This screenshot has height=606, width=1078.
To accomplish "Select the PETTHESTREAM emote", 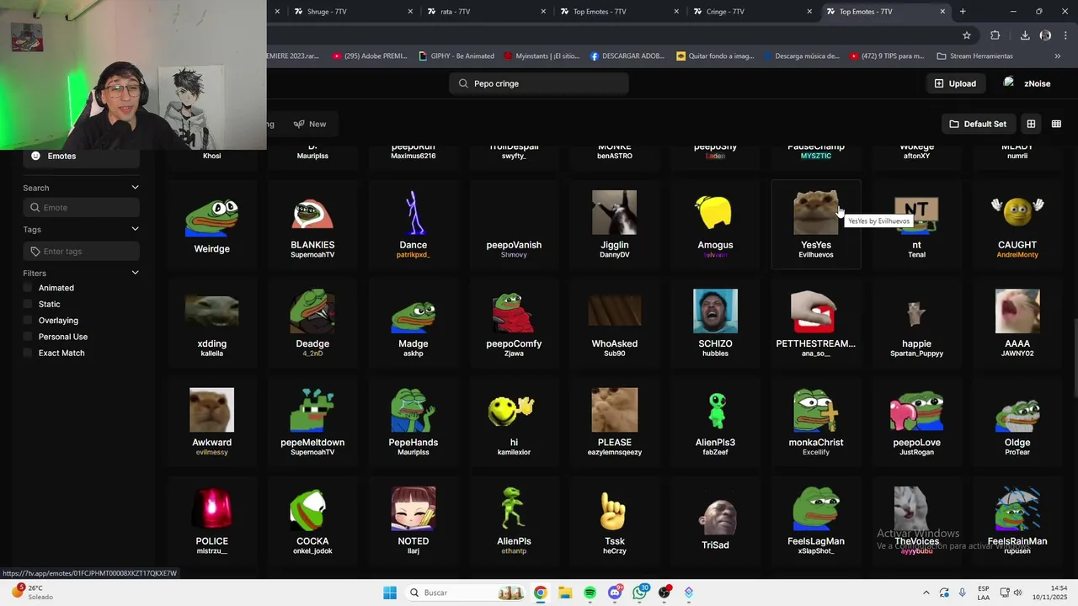I will pos(816,322).
